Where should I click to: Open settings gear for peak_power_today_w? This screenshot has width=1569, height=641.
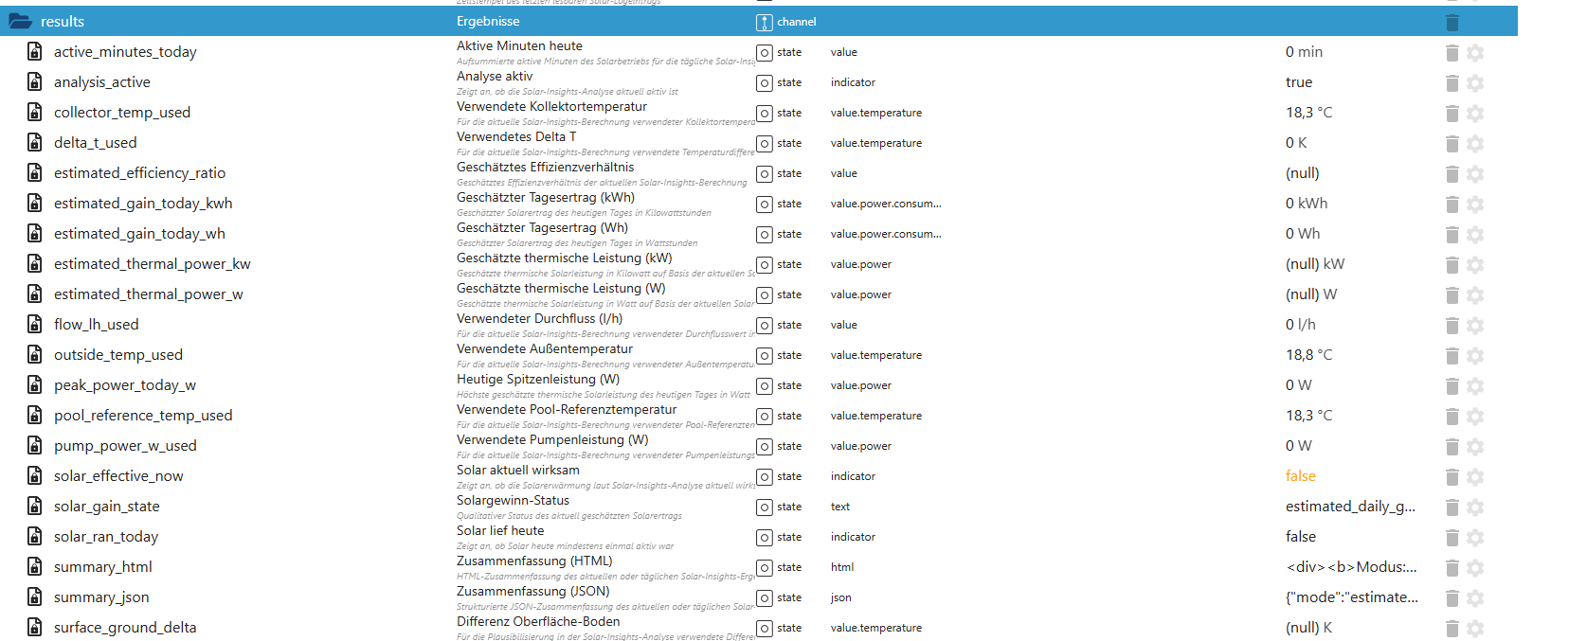tap(1475, 386)
